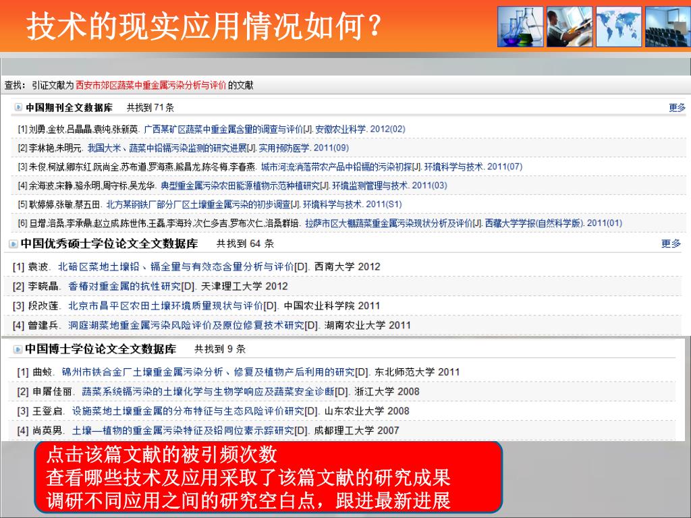Open red link 西安市郊区蔬菜中重金属污染分析与评价
Image resolution: width=691 pixels, height=518 pixels.
pyautogui.click(x=150, y=85)
